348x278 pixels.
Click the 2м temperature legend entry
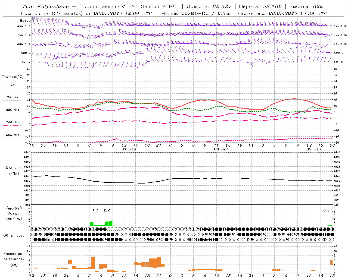(x=13, y=85)
